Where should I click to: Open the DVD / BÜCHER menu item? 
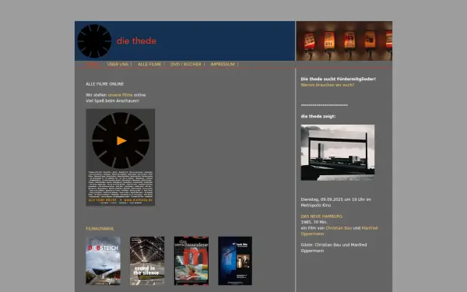coord(186,65)
